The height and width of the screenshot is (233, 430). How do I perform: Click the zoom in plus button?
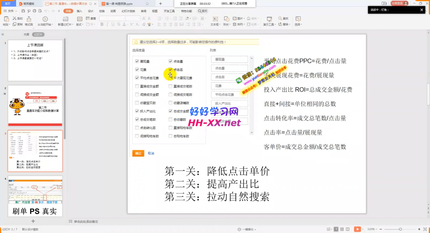(419, 229)
